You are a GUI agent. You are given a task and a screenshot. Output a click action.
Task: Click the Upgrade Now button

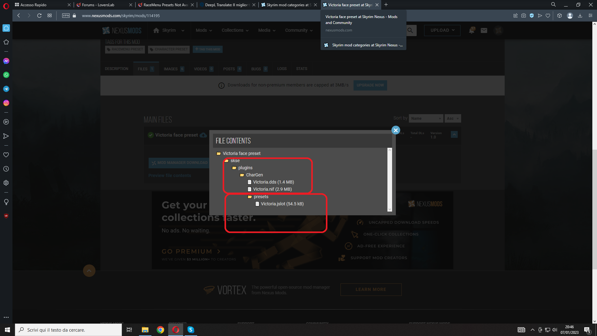coord(370,85)
